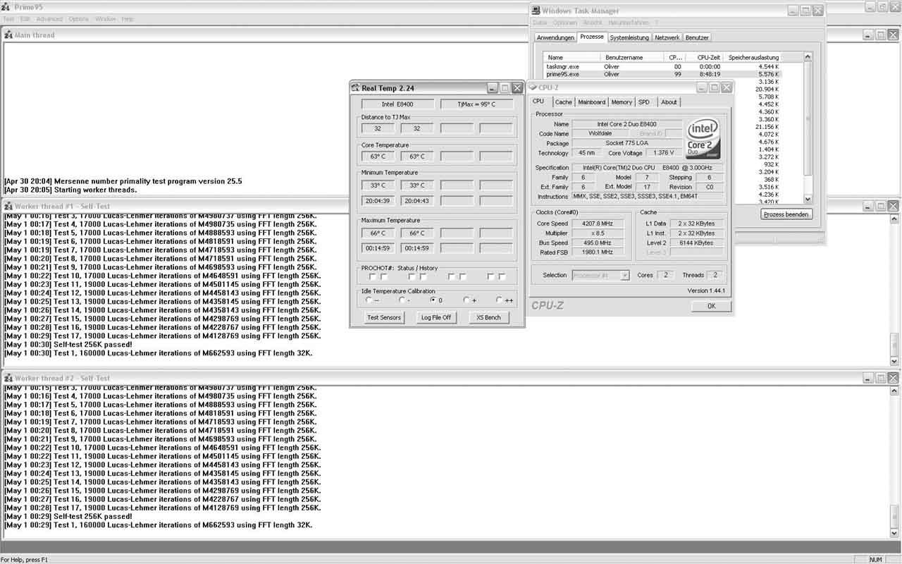This screenshot has width=902, height=564.
Task: Open the Edit menu in Prime95
Action: (25, 19)
